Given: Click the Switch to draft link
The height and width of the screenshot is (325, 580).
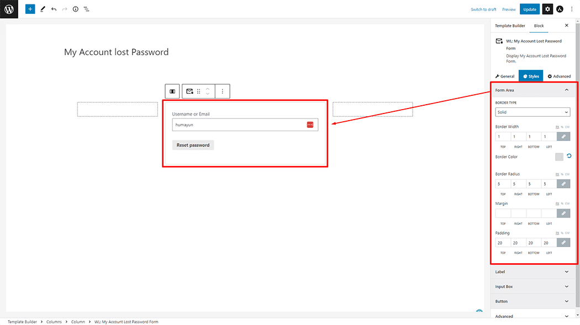Looking at the screenshot, I should tap(483, 9).
